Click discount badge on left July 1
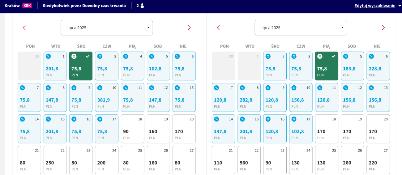Image resolution: width=402 pixels, height=175 pixels. click(48, 56)
